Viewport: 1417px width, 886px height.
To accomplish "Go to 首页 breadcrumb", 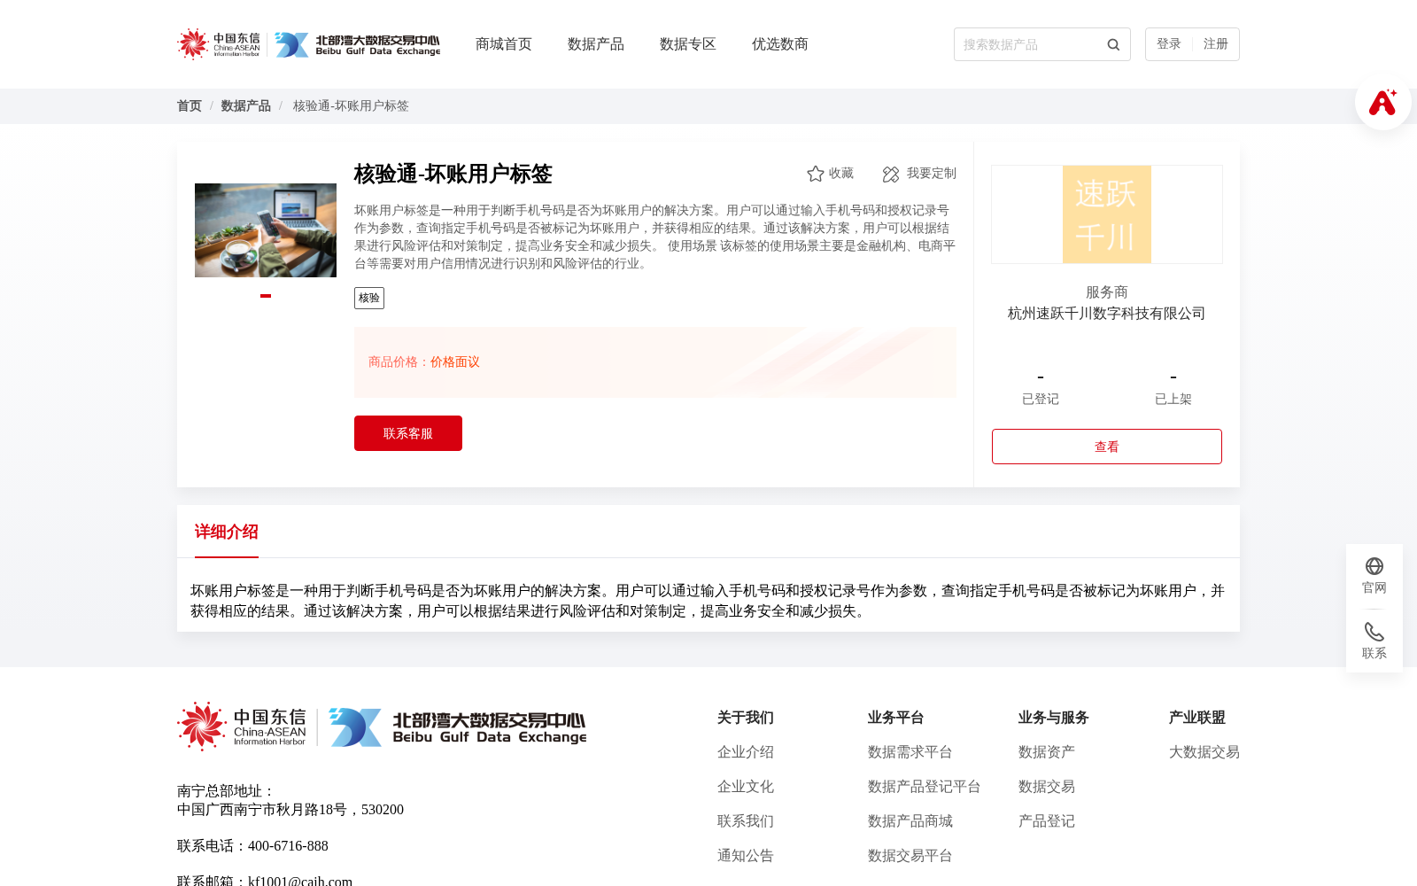I will click(190, 106).
